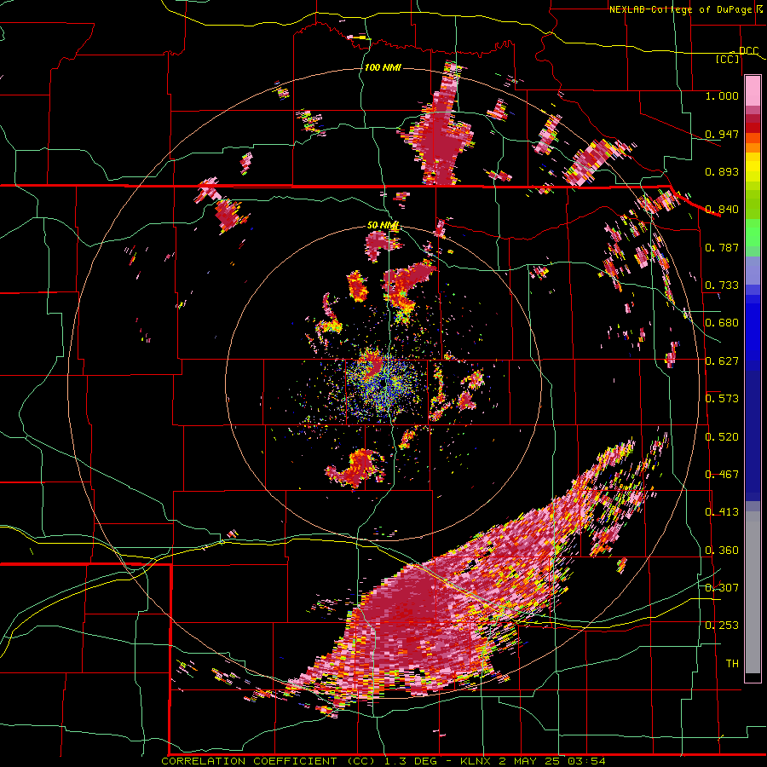Click the KLNX station identifier in caption
The width and height of the screenshot is (767, 767).
476,761
